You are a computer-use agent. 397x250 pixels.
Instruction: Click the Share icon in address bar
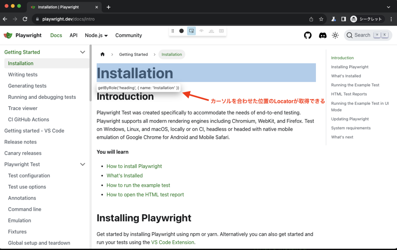[311, 19]
